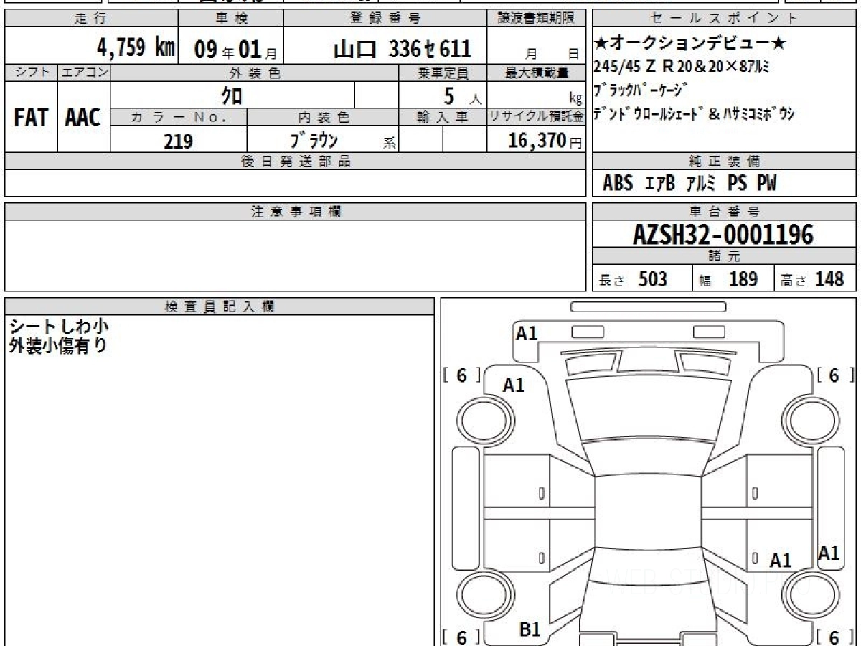Click the 注意事項欄 header

pyautogui.click(x=296, y=212)
